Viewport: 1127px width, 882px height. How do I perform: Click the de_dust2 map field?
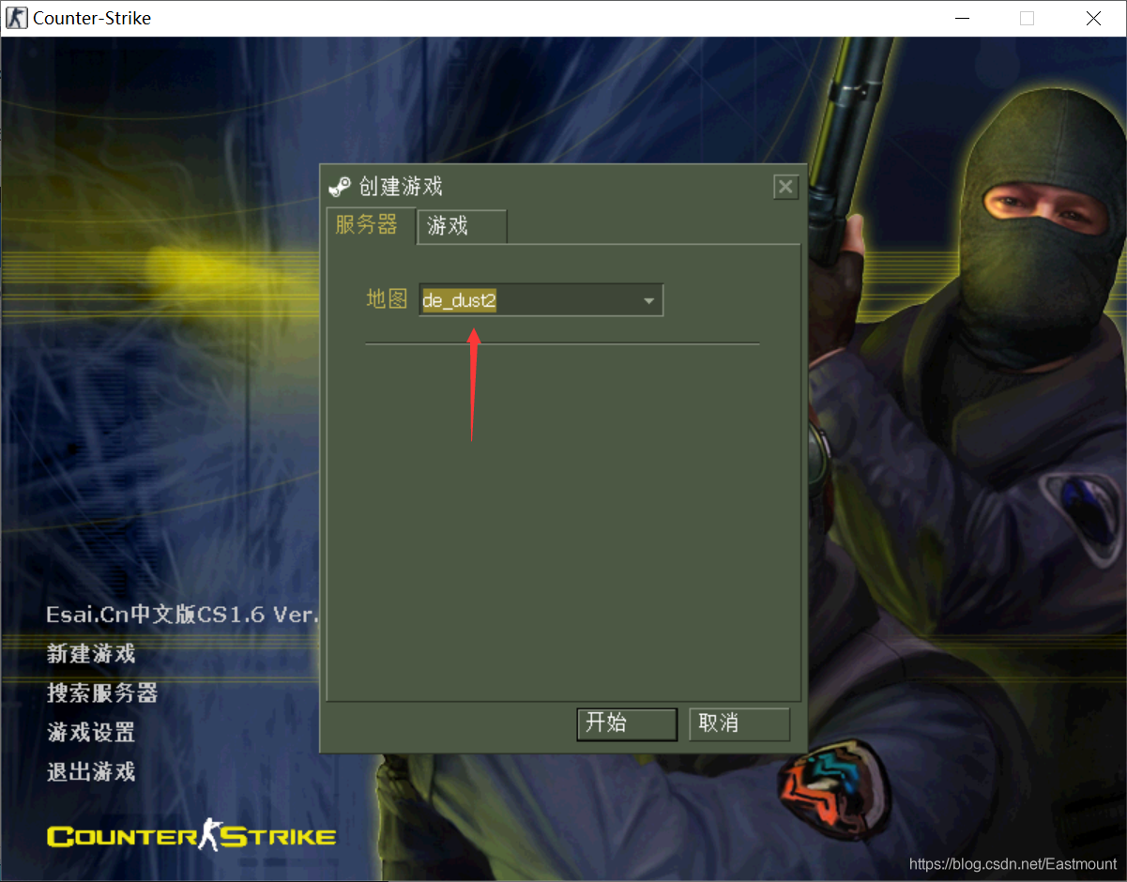point(541,300)
